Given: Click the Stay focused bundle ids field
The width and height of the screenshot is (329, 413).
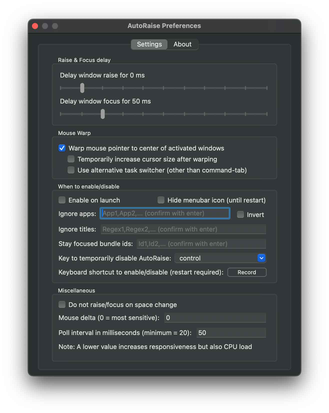Looking at the screenshot, I should 201,244.
